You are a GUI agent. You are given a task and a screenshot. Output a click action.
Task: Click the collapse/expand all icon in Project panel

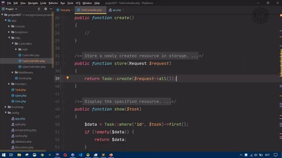point(39,9)
